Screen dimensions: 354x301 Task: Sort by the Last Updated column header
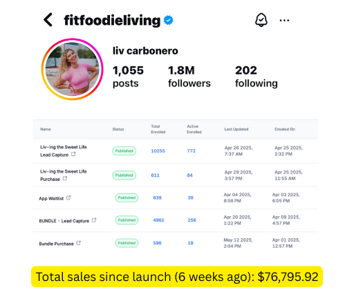click(236, 129)
